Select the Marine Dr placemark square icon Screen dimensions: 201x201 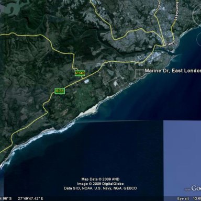[x=140, y=74]
